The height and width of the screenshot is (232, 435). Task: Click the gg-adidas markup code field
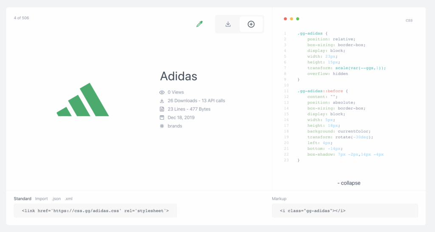pyautogui.click(x=345, y=210)
